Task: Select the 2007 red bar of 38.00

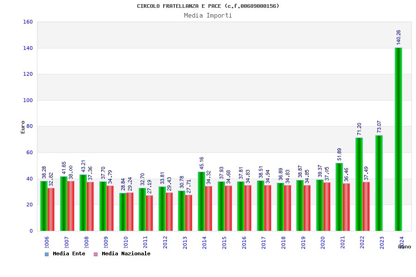Action: click(x=71, y=206)
